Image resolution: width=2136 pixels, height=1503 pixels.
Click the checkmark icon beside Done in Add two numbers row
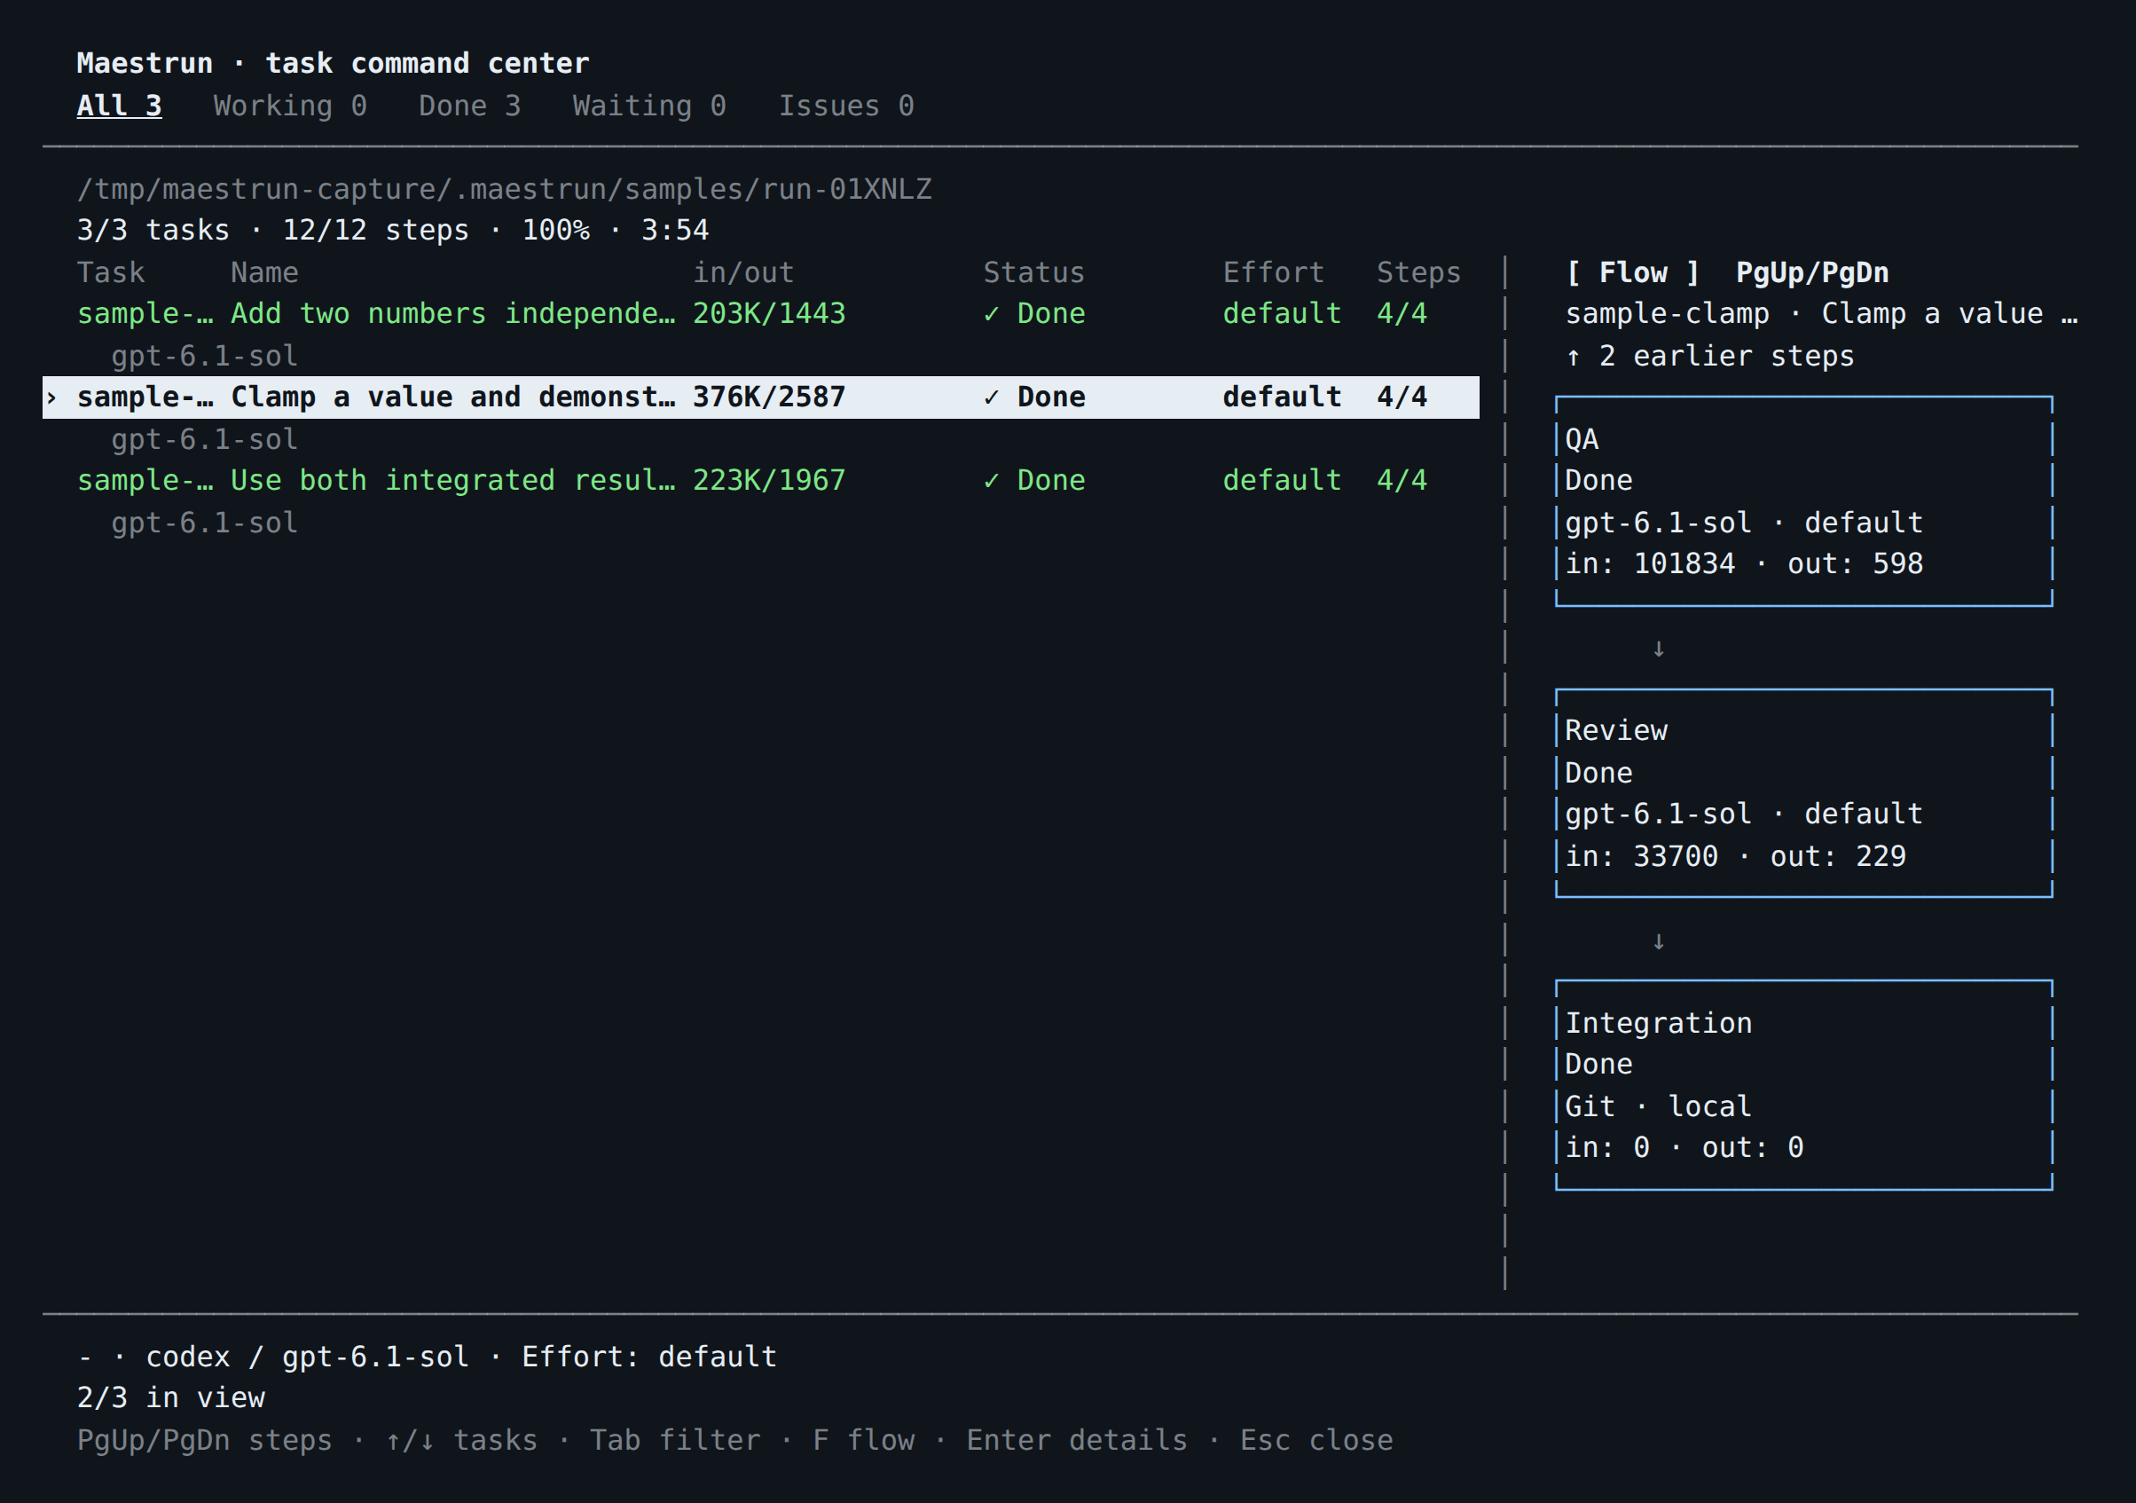[992, 313]
